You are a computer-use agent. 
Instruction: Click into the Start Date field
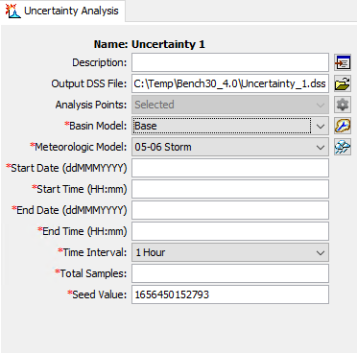coord(230,168)
